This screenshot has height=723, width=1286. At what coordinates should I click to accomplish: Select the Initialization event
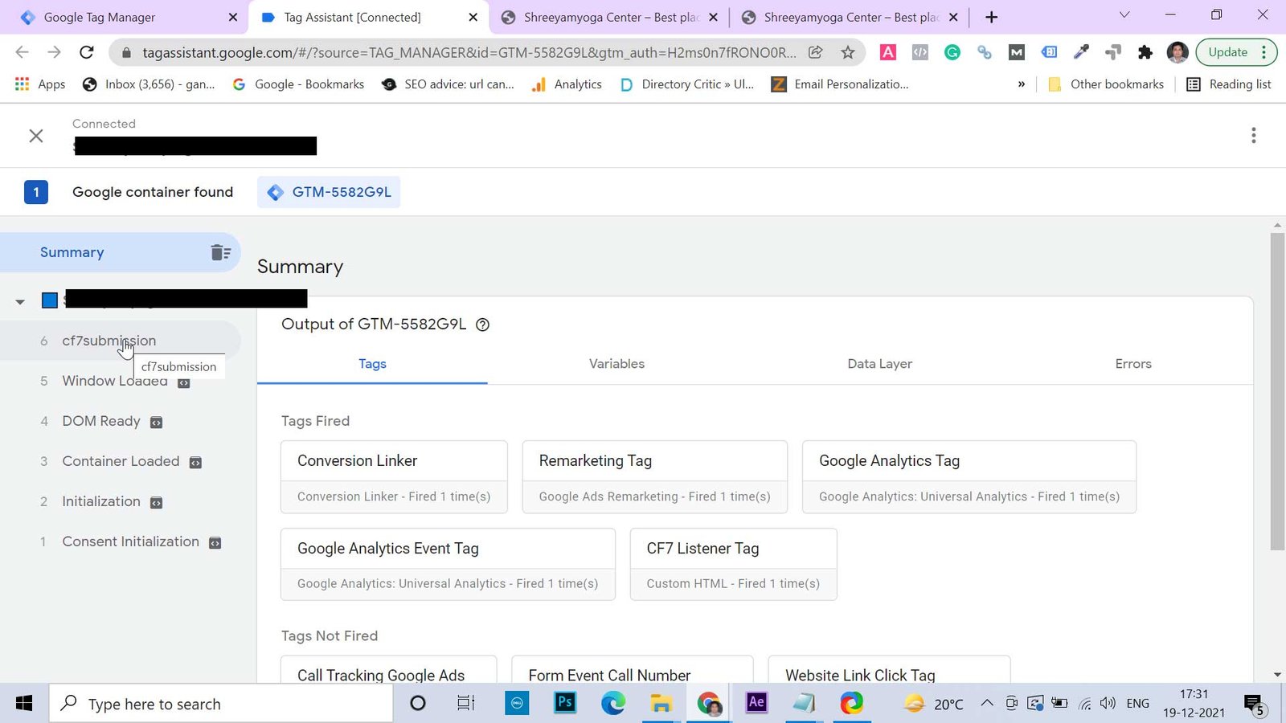click(101, 501)
